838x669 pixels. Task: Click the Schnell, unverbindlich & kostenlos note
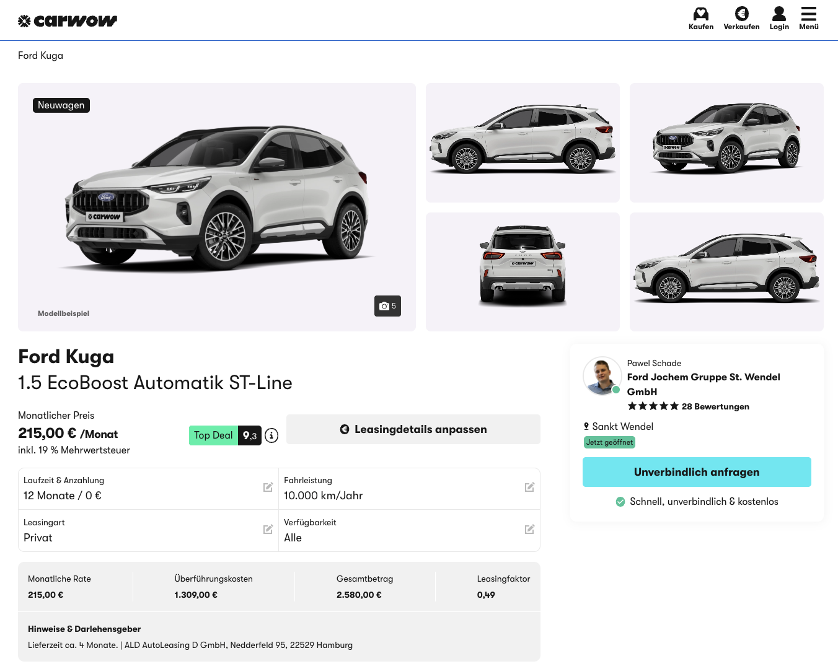pos(704,502)
